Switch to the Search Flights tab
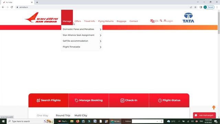 [x=48, y=100]
